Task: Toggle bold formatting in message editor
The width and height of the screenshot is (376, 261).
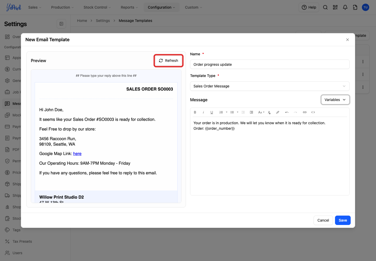Action: pyautogui.click(x=195, y=112)
